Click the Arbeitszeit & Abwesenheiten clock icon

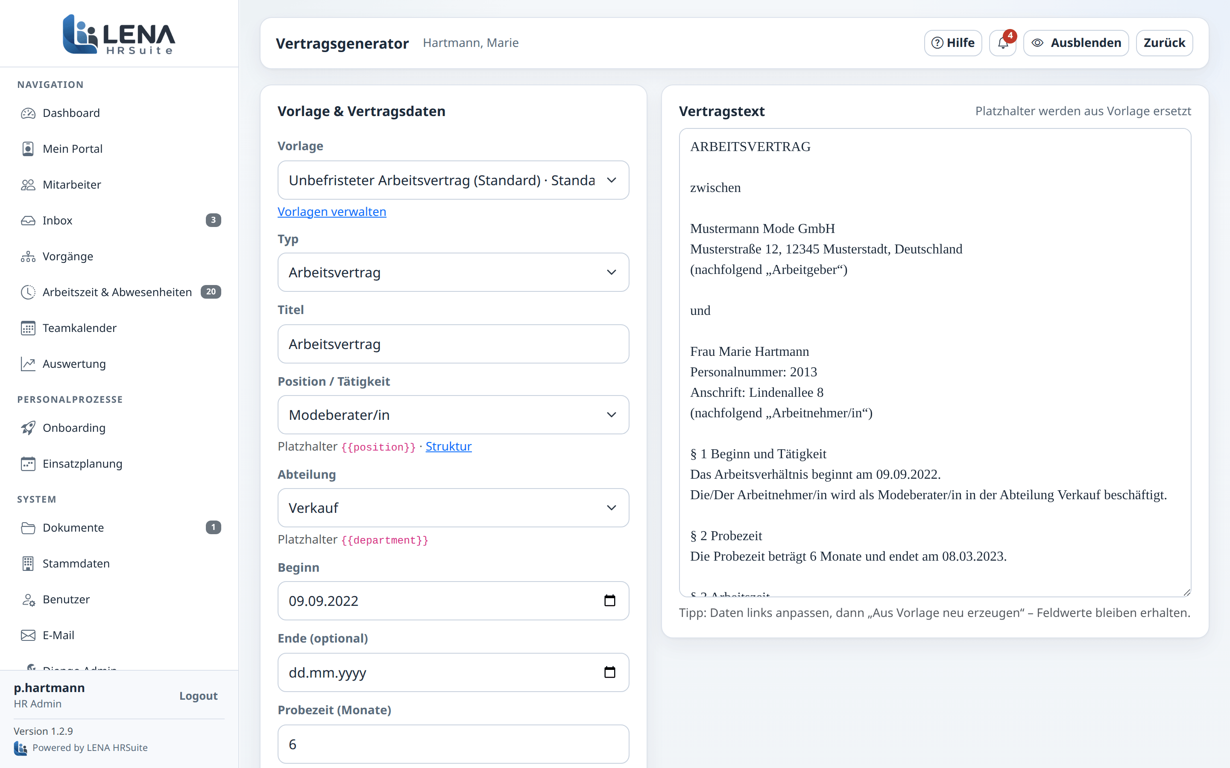[x=28, y=292]
